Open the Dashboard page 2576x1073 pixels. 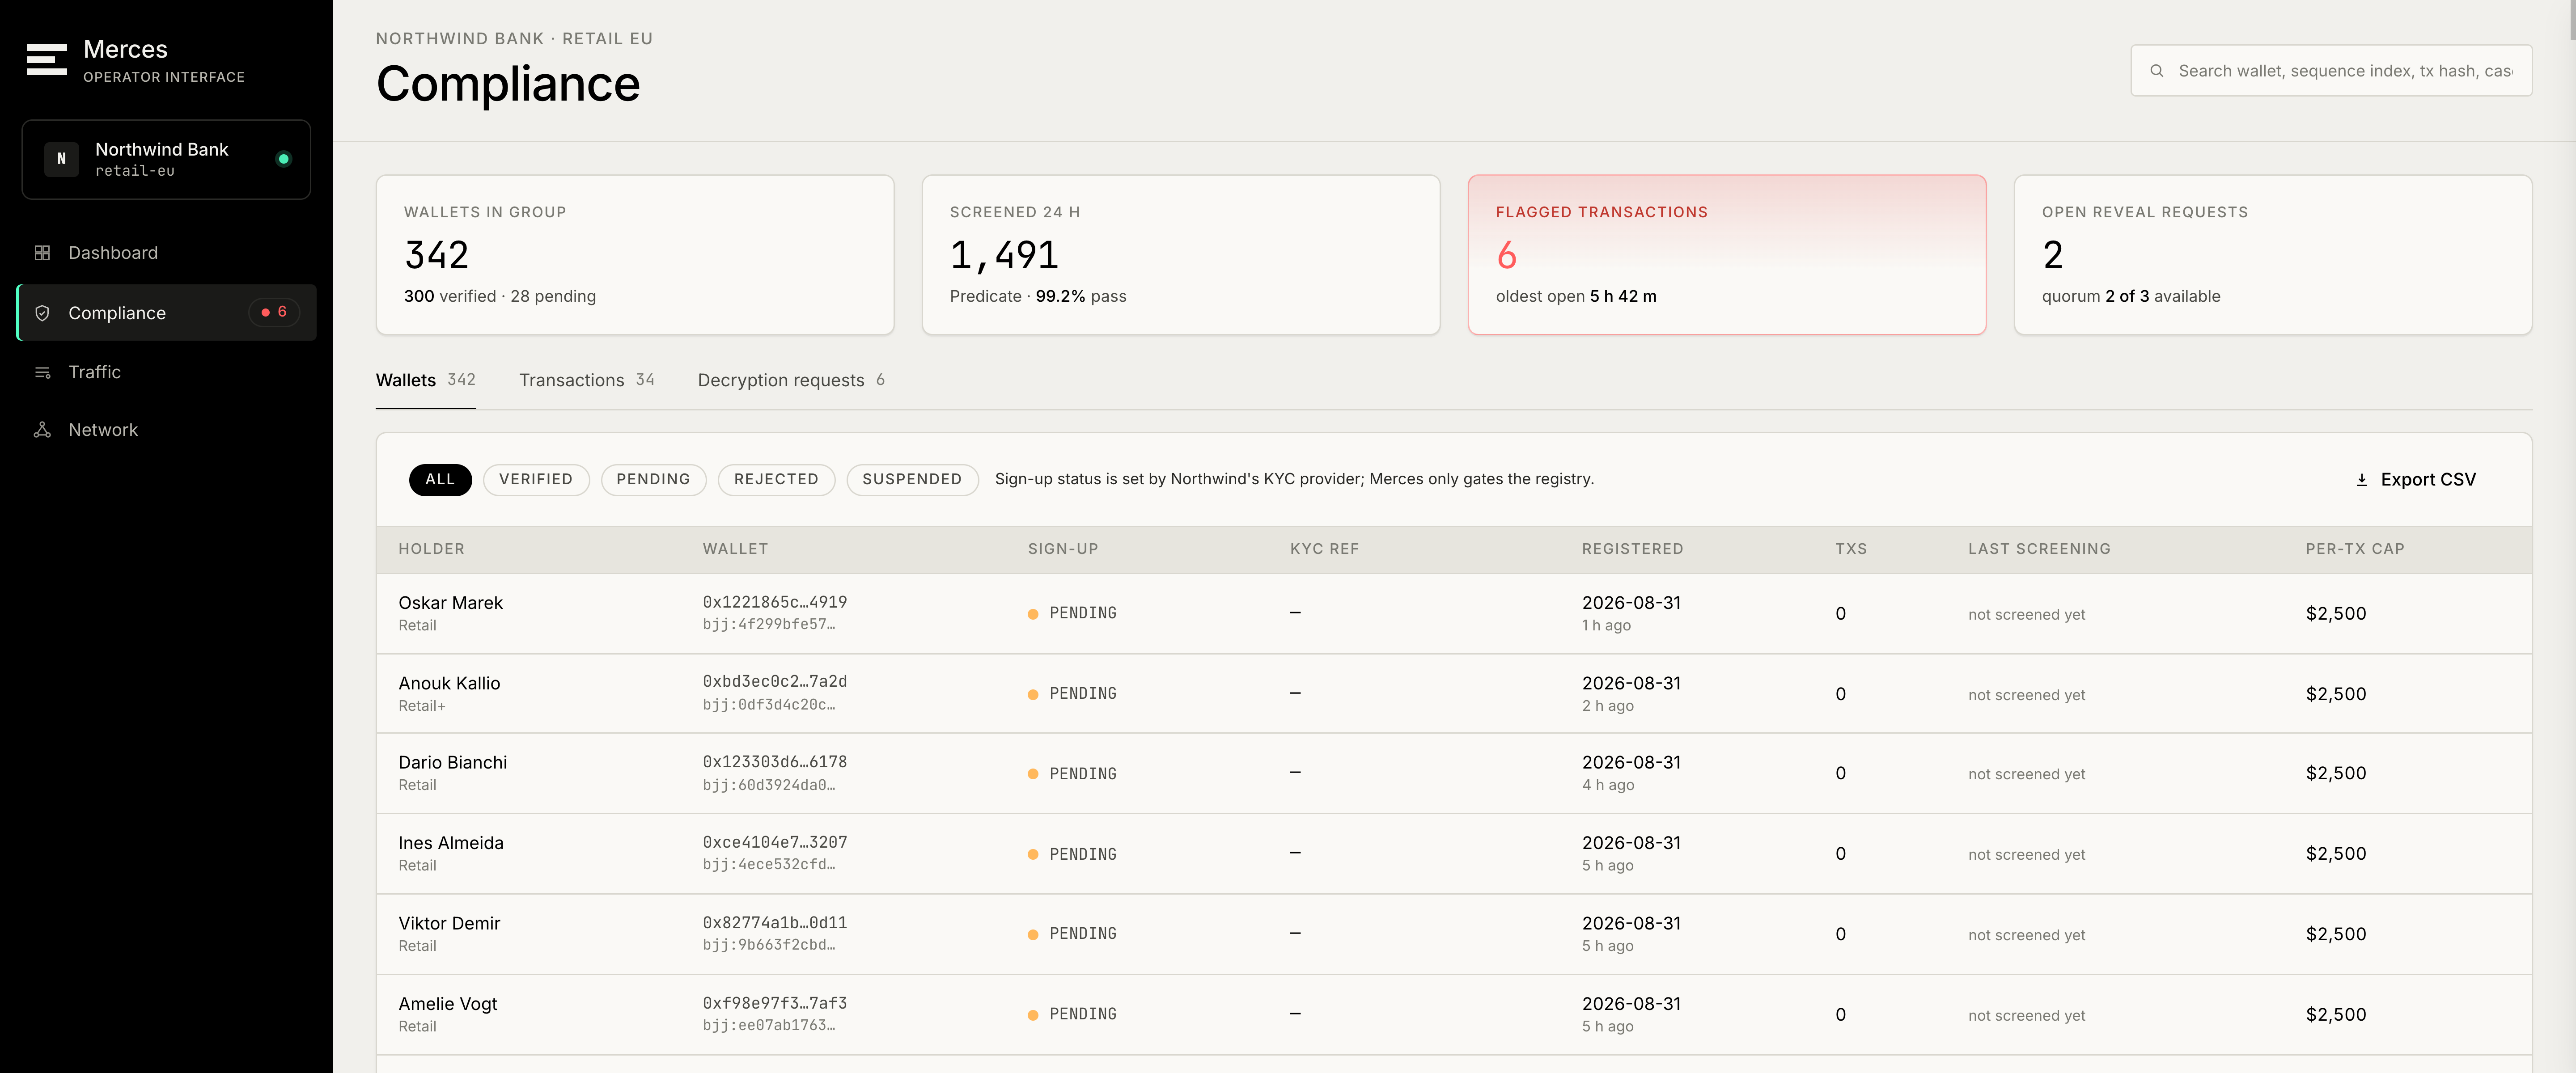coord(167,253)
